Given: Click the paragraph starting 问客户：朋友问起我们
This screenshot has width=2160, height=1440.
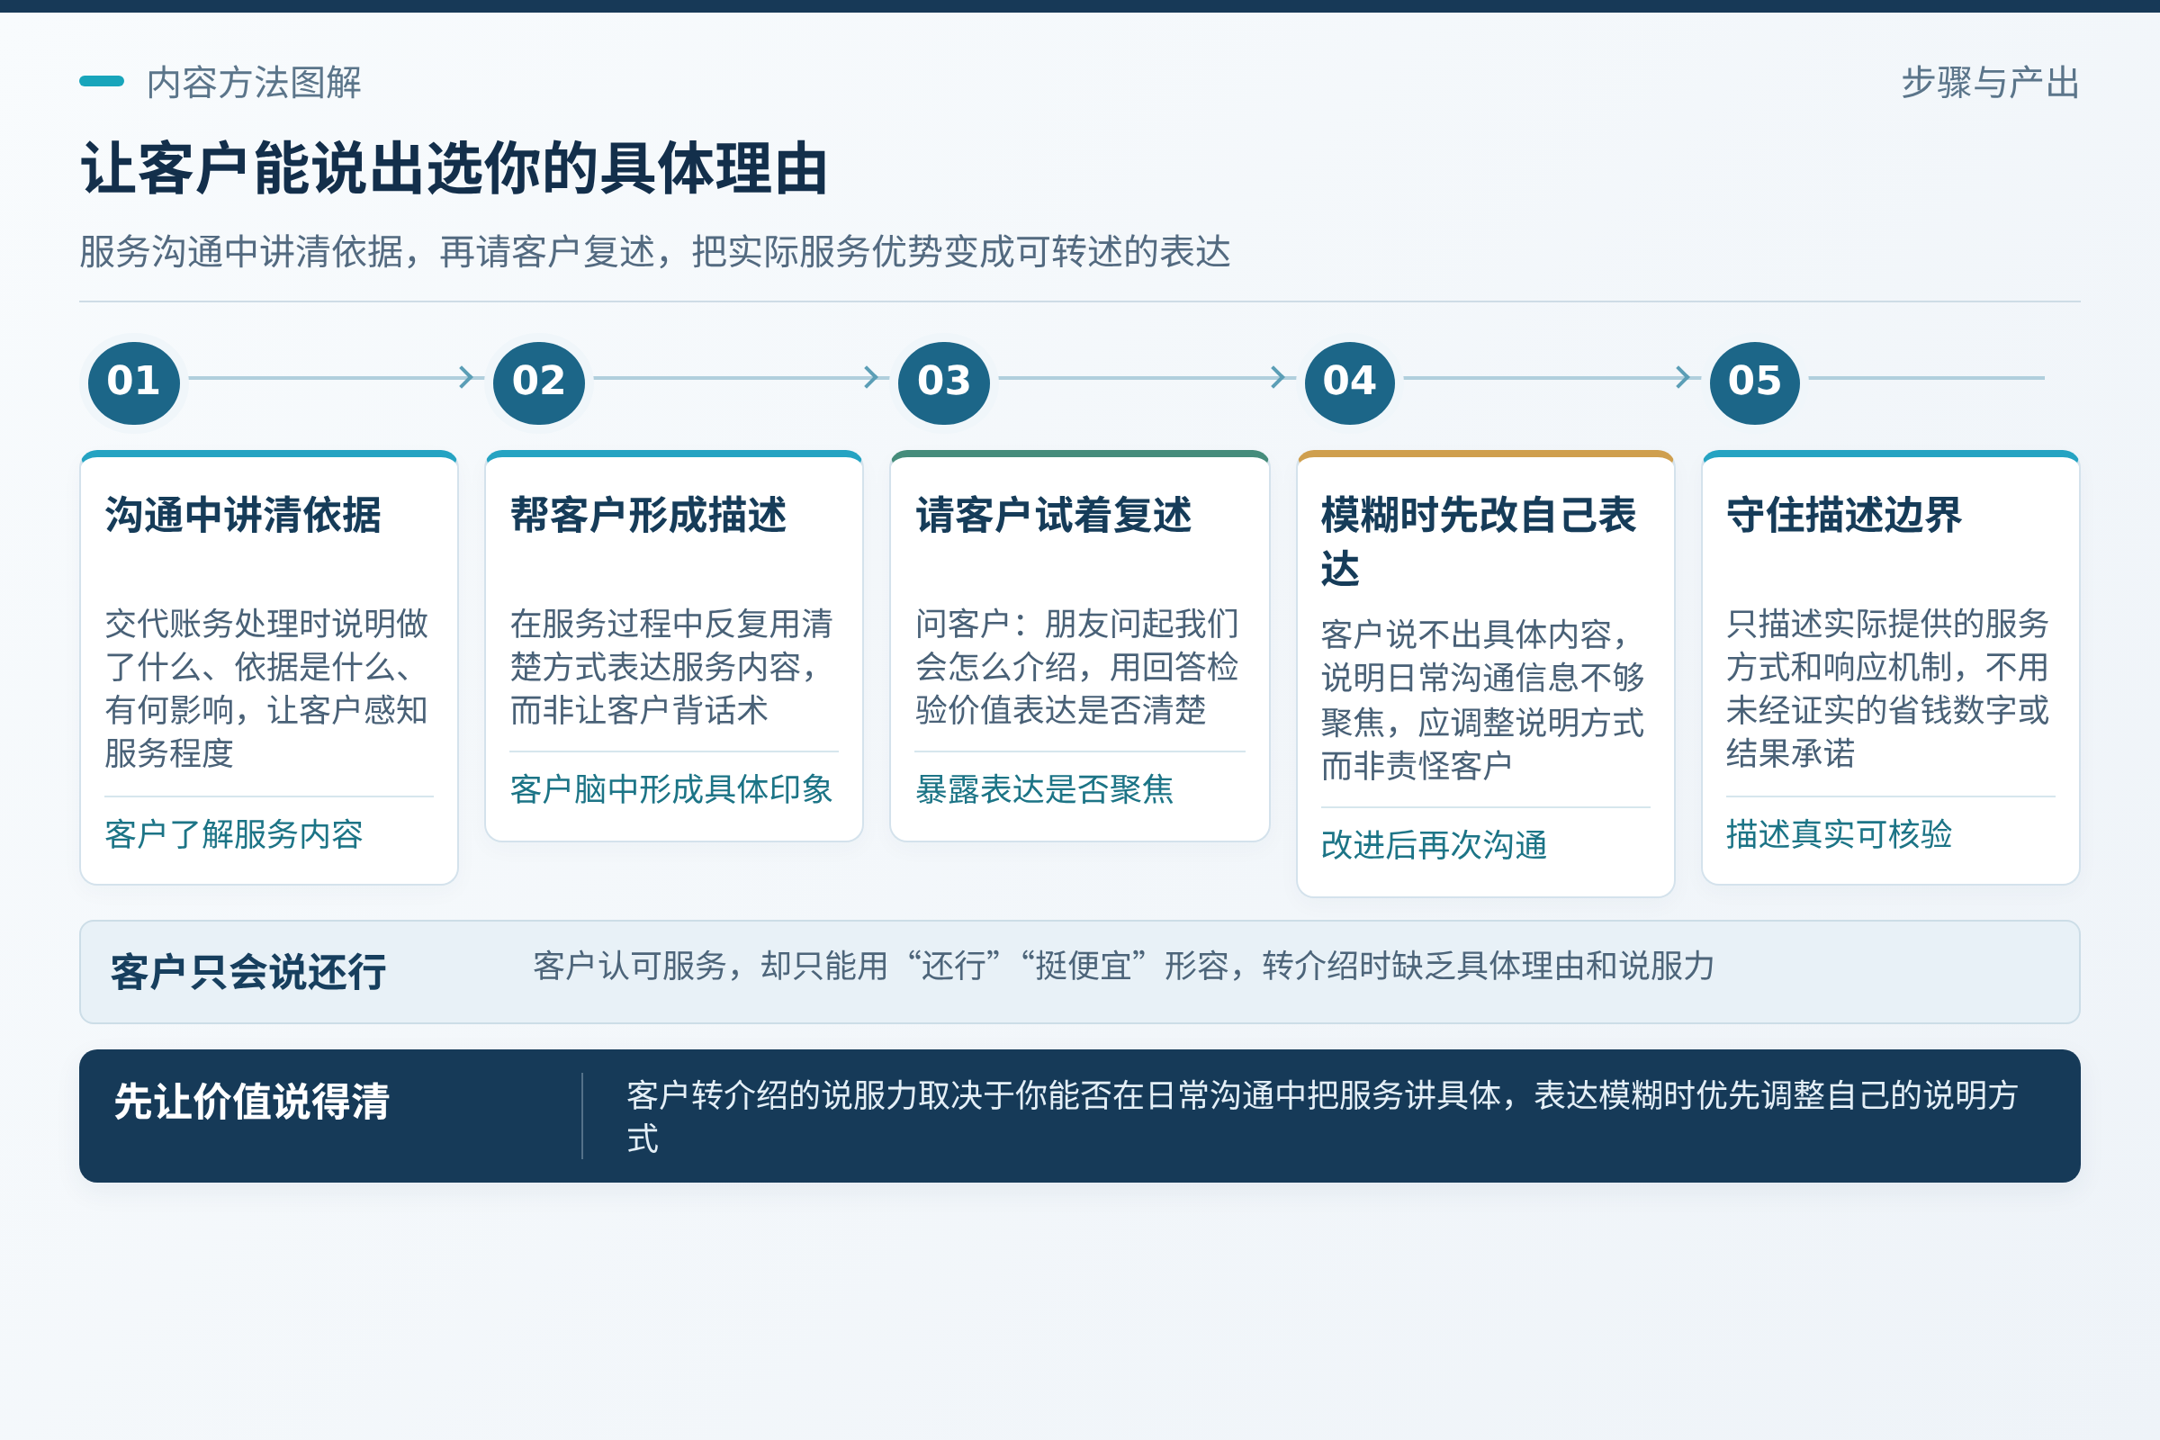Looking at the screenshot, I should point(1077,667).
